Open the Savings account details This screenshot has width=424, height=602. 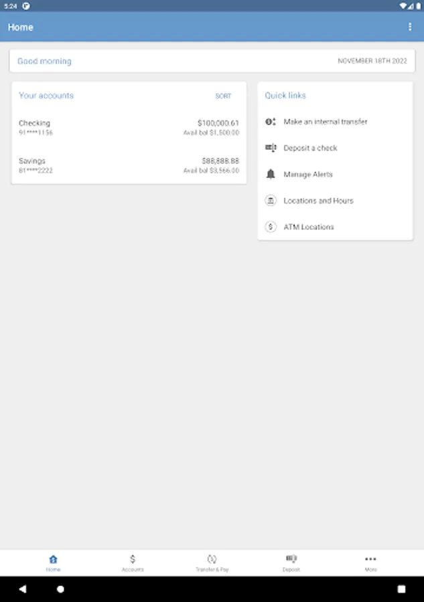(129, 165)
